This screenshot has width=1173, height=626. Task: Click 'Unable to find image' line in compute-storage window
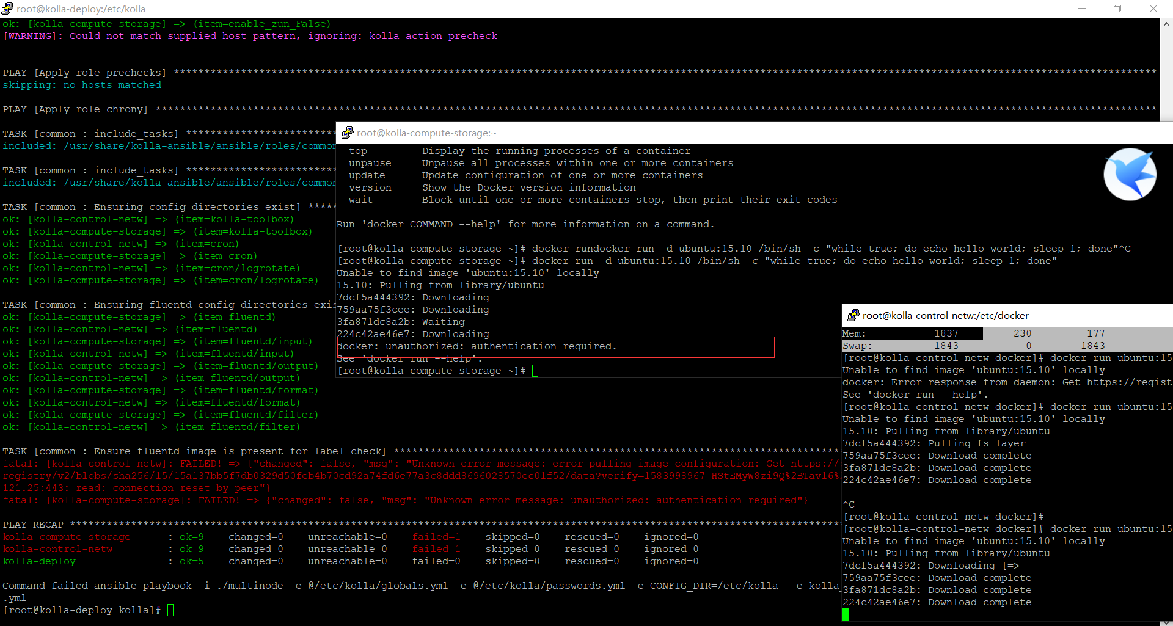468,273
